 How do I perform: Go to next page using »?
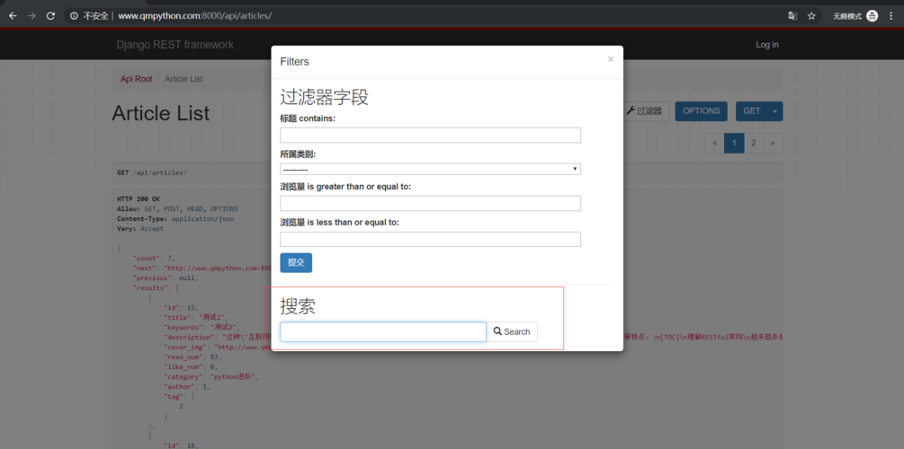774,144
